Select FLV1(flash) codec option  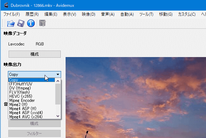pos(32,92)
